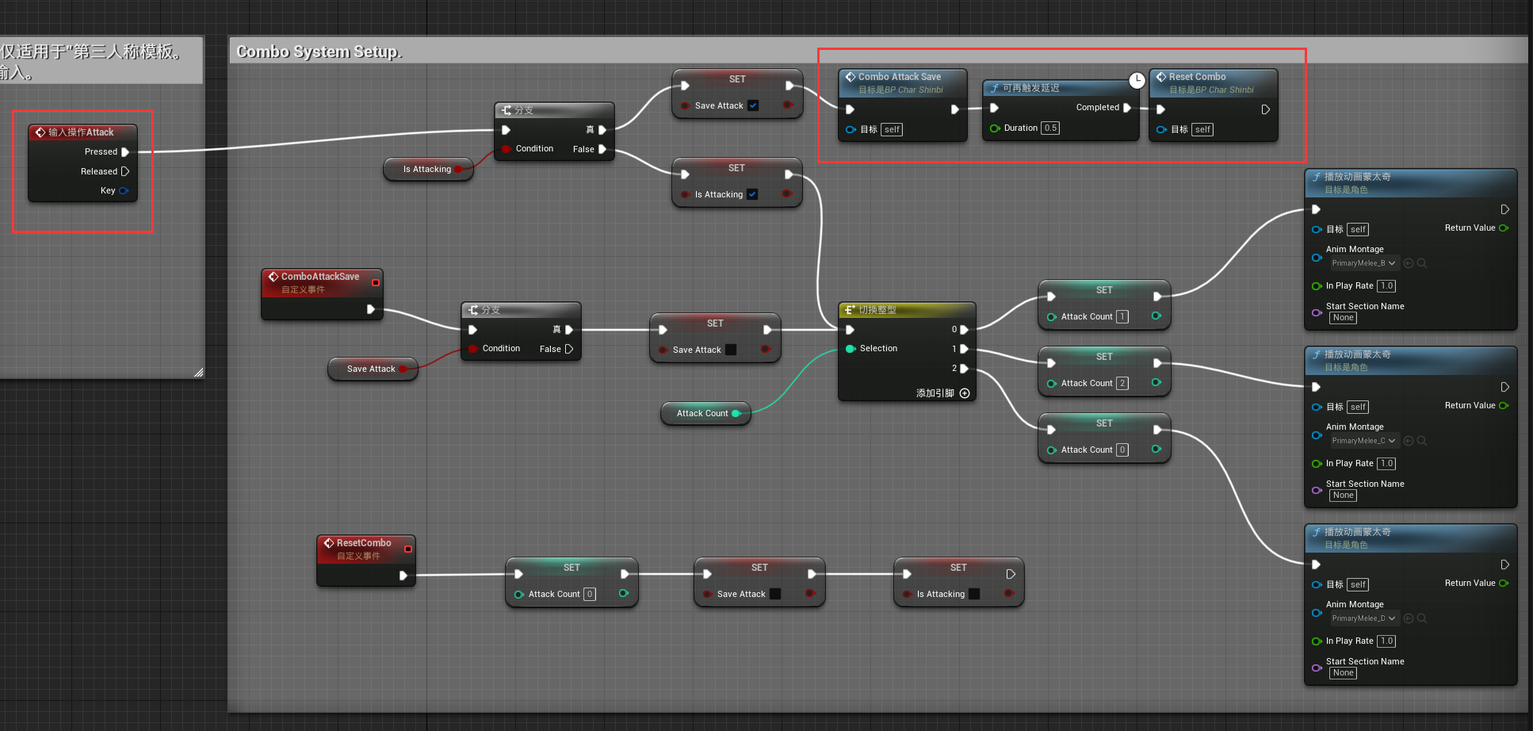Click ResetCombo event delegate red pin
1533x731 pixels.
coord(408,549)
